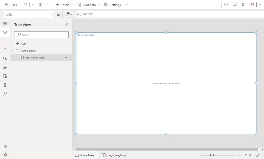The height and width of the screenshot is (159, 264).
Task: Collapse the Home Screen tree node
Action: click(13, 50)
